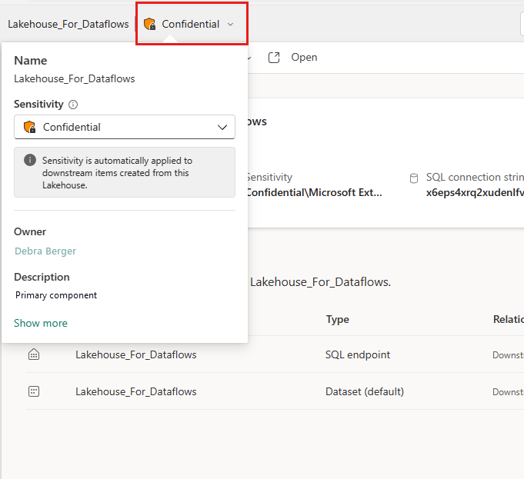Click the Confidential shield icon in the header

[x=150, y=24]
